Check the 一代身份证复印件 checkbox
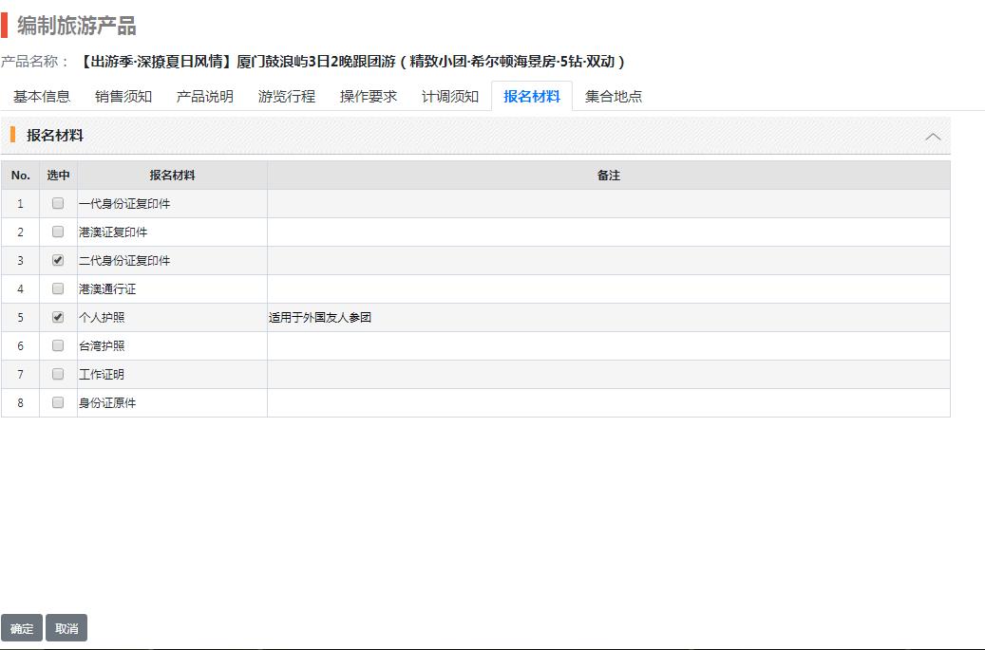The width and height of the screenshot is (985, 650). coord(58,203)
